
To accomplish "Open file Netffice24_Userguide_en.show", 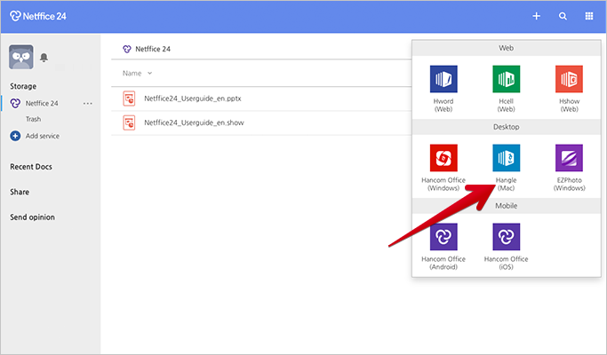I will click(x=194, y=123).
